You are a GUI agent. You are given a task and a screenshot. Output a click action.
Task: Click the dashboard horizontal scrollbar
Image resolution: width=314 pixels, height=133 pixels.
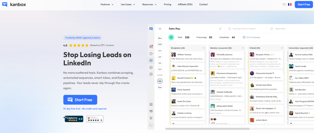pyautogui.click(x=207, y=129)
